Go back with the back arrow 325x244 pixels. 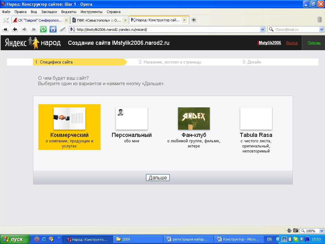(x=15, y=30)
